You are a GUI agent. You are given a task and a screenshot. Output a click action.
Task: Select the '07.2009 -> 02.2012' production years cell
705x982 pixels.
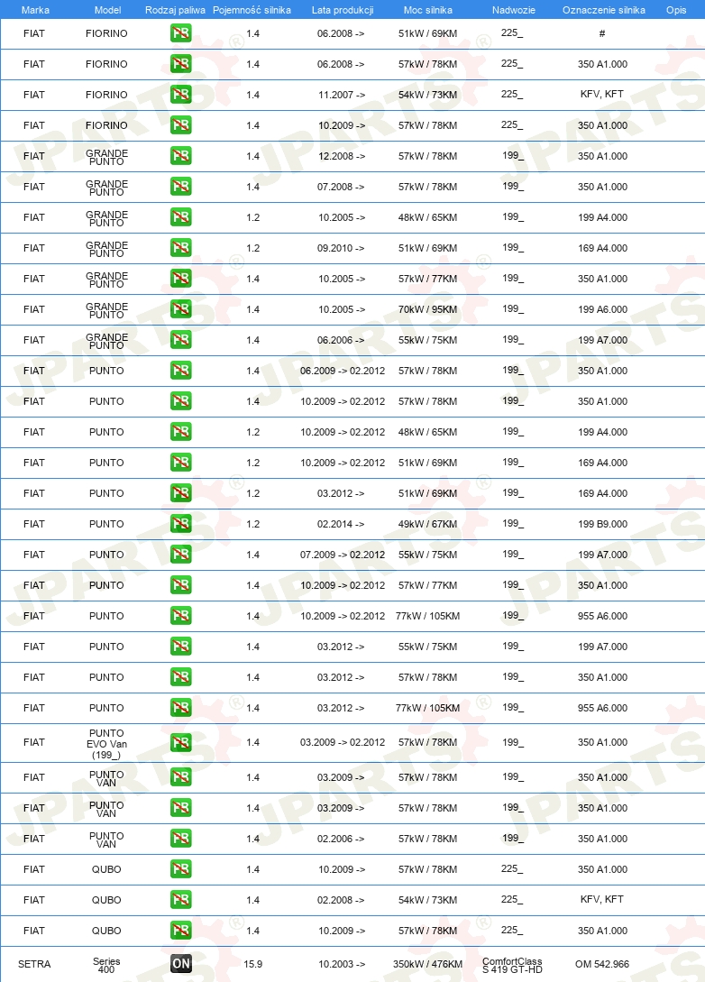point(343,555)
